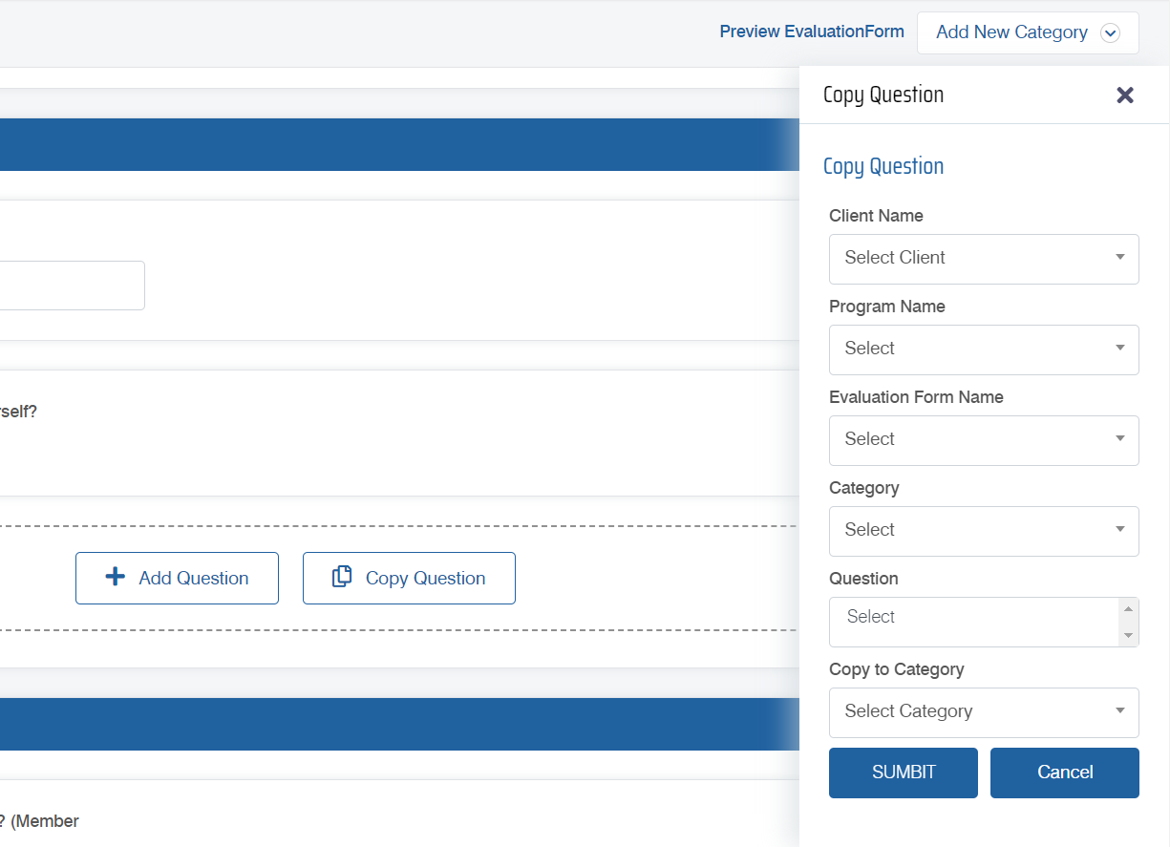
Task: Open the Select Client dropdown
Action: tap(984, 259)
